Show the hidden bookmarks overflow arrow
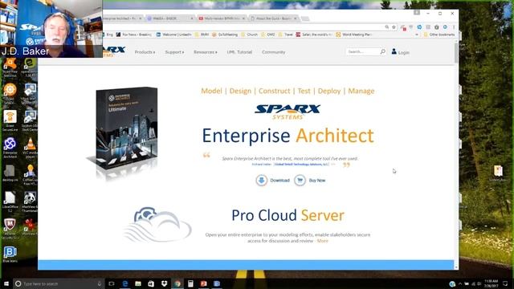 coord(417,35)
